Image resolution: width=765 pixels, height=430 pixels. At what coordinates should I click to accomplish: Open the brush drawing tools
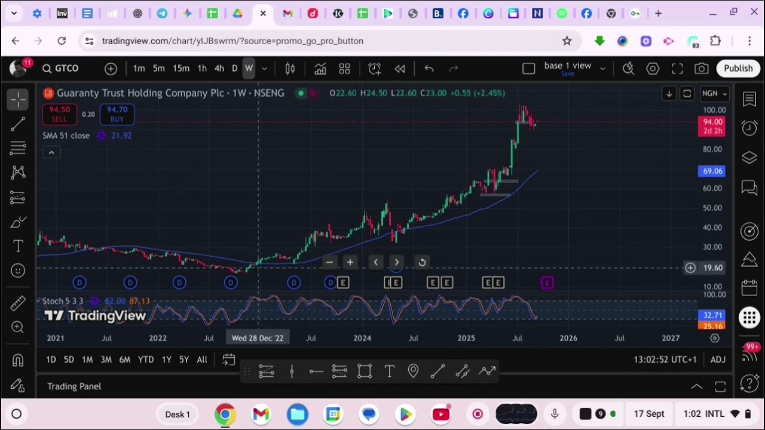pyautogui.click(x=18, y=222)
